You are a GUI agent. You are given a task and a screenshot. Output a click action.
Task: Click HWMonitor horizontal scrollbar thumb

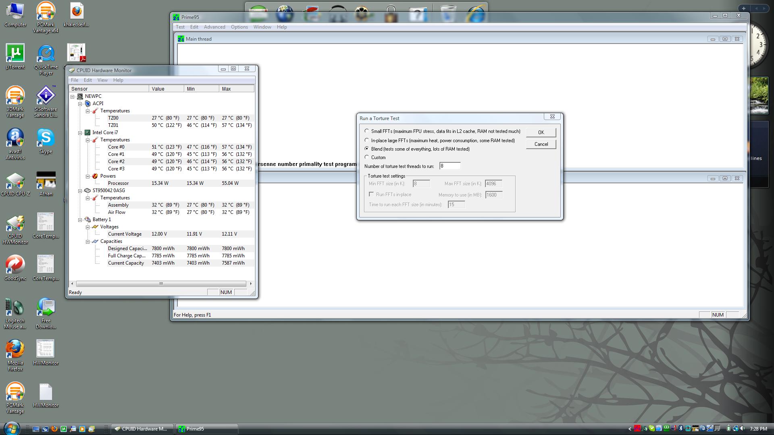click(x=161, y=284)
